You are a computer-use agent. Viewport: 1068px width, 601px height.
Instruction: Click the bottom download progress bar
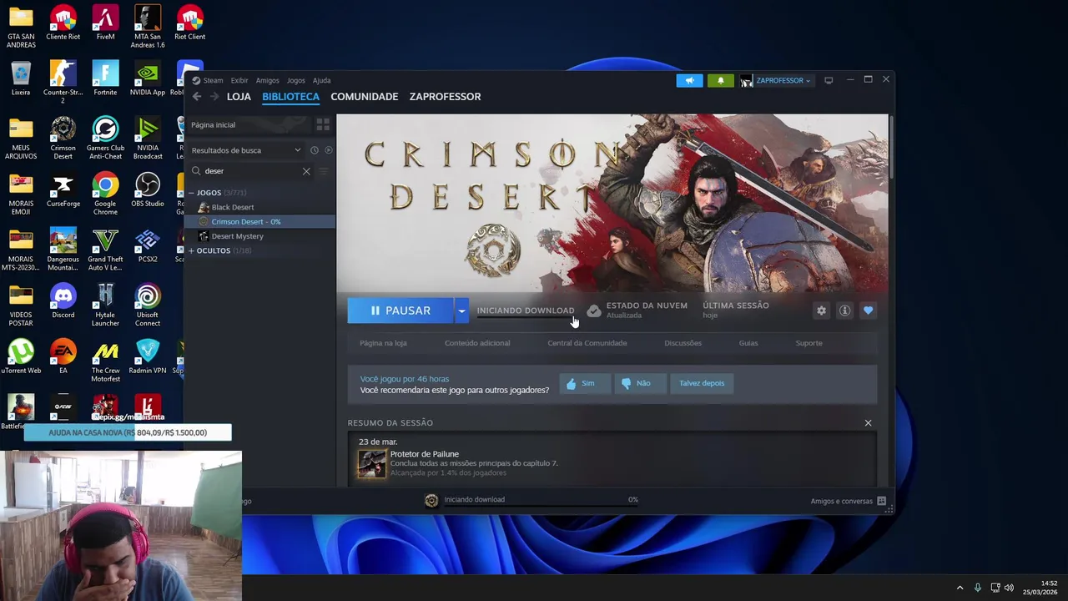point(541,506)
